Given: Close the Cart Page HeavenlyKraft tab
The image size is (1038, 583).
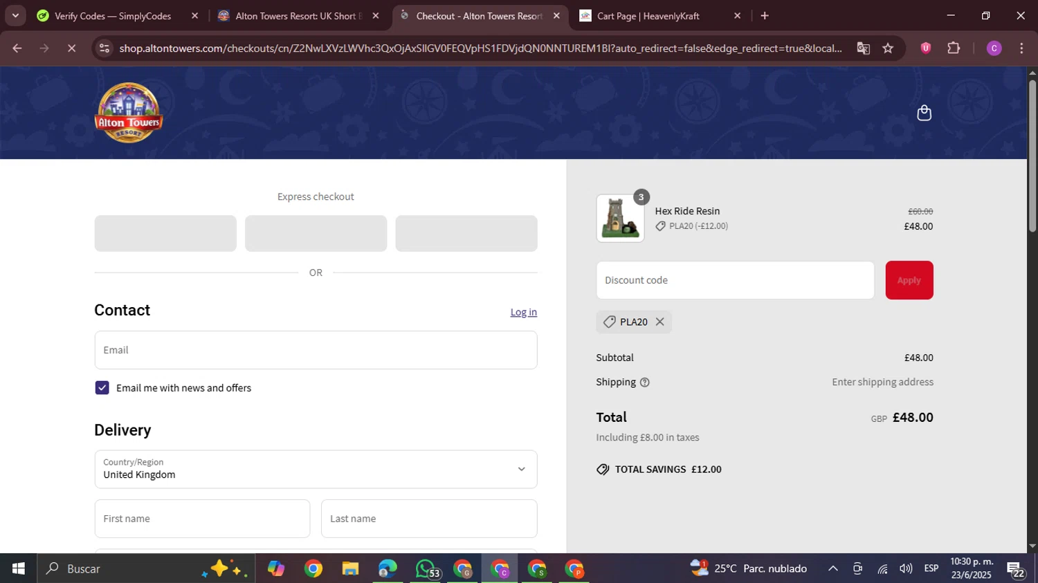Looking at the screenshot, I should pos(737,16).
